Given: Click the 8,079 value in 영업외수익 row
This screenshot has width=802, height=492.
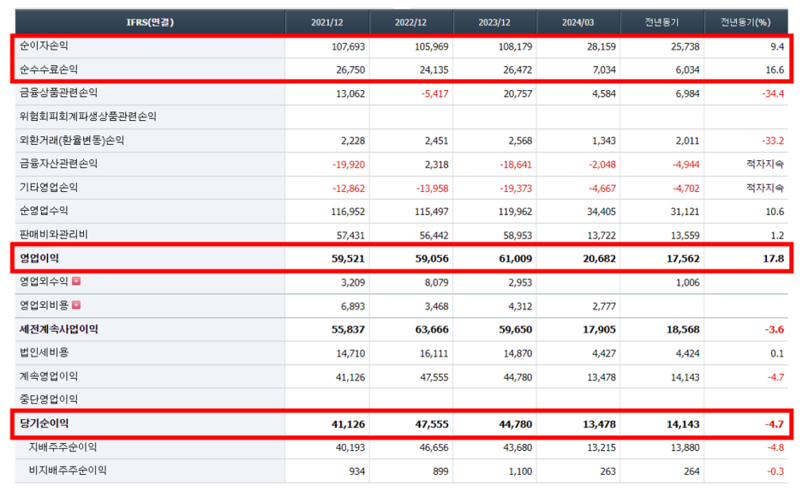Looking at the screenshot, I should [x=436, y=282].
